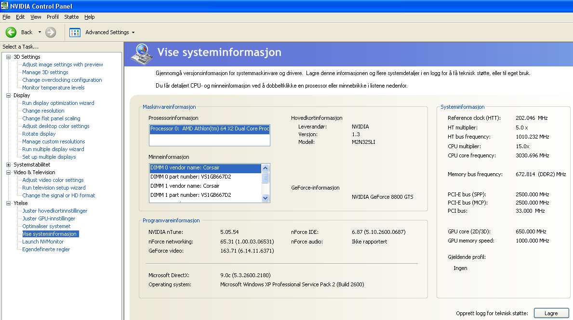The height and width of the screenshot is (320, 573).
Task: Select DIMM 1 vendor name Corsair row
Action: (205, 186)
